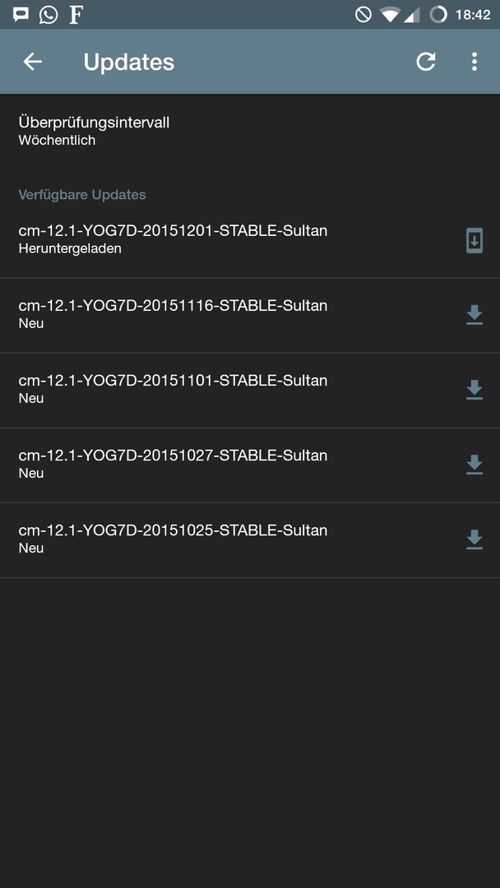Open Überprüfungsintervall setting
Image resolution: width=500 pixels, height=888 pixels.
pyautogui.click(x=250, y=131)
